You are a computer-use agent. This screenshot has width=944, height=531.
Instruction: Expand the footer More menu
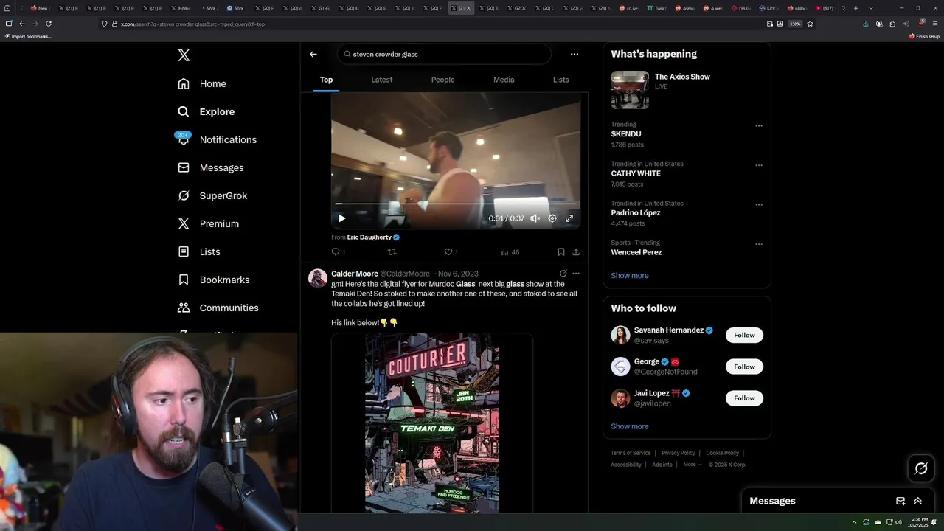[692, 465]
